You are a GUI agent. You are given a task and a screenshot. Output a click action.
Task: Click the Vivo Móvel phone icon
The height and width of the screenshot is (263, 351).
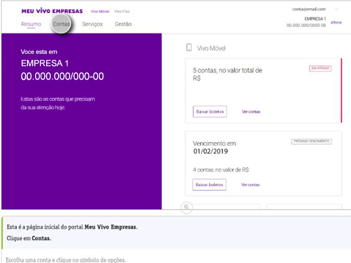coord(189,47)
